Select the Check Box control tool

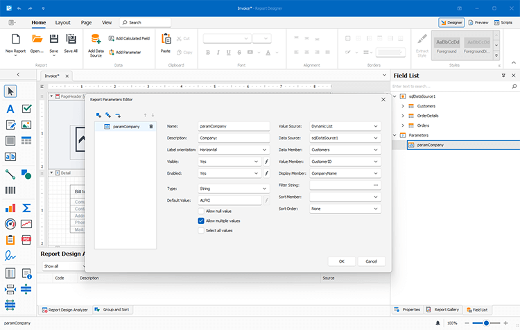(27, 109)
